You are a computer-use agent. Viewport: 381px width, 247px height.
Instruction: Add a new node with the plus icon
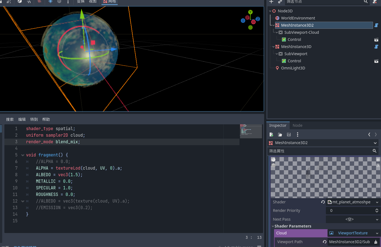271,2
